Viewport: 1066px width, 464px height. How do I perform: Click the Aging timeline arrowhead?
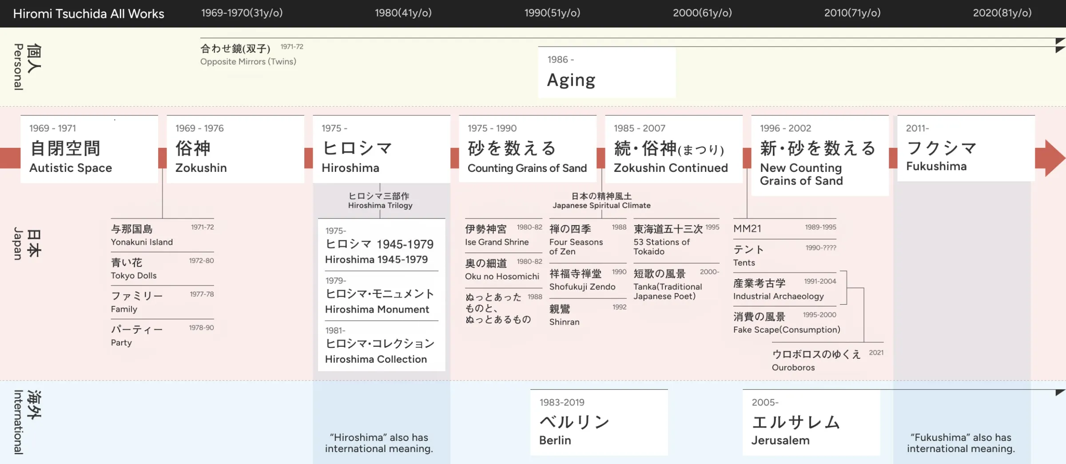[1060, 49]
